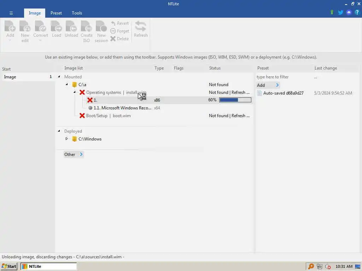
Task: Click red X icon beside Operating systems
Action: [x=82, y=92]
